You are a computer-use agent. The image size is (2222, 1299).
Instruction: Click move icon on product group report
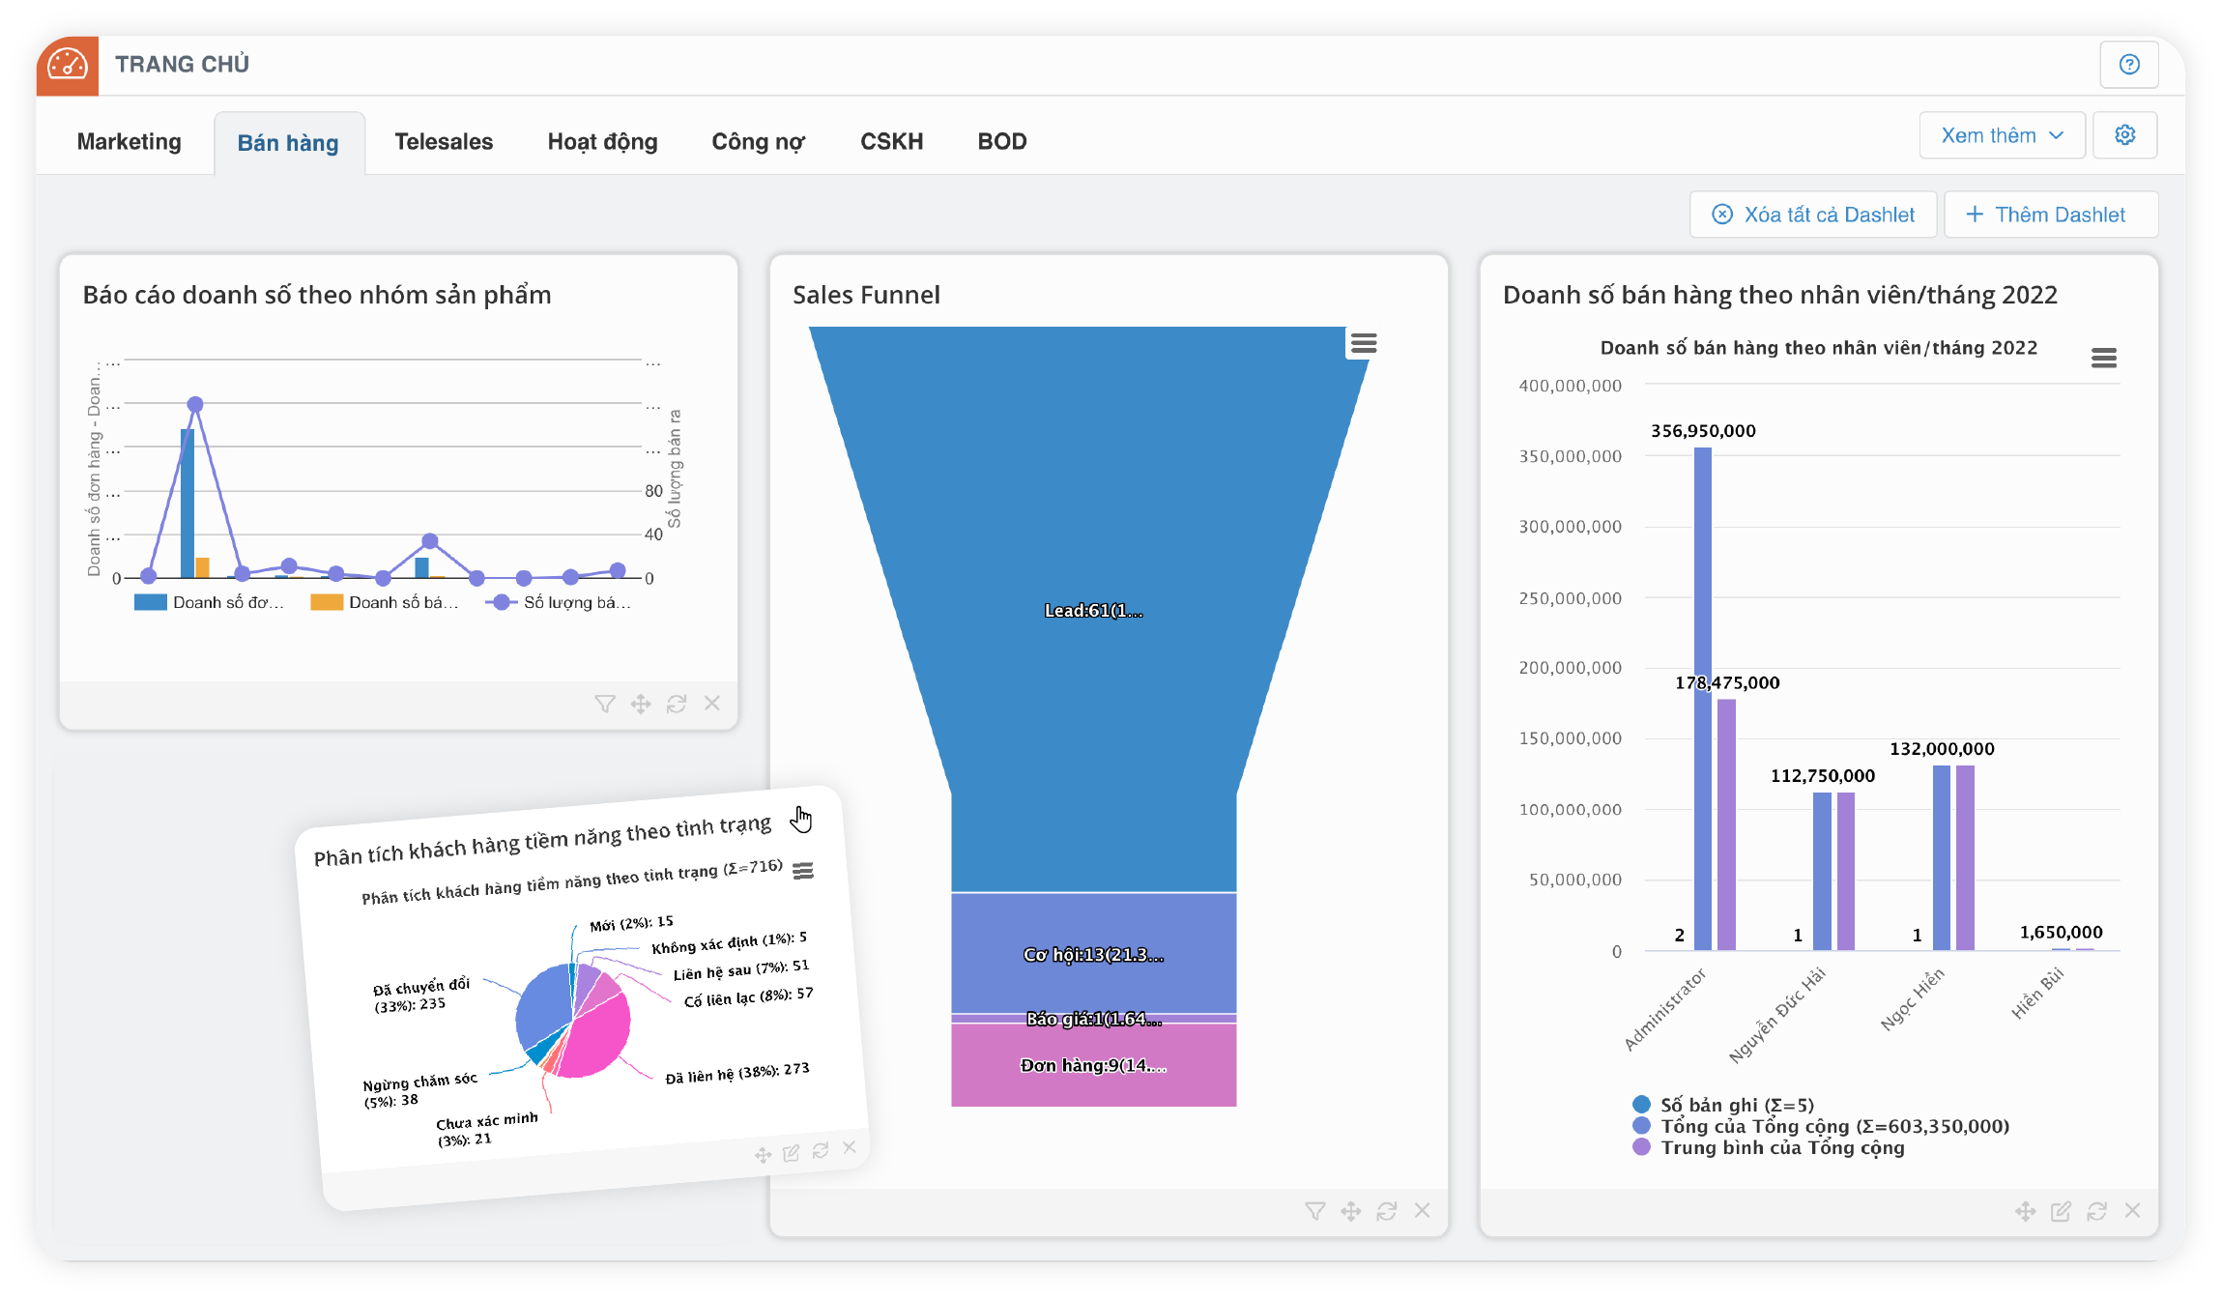coord(641,704)
